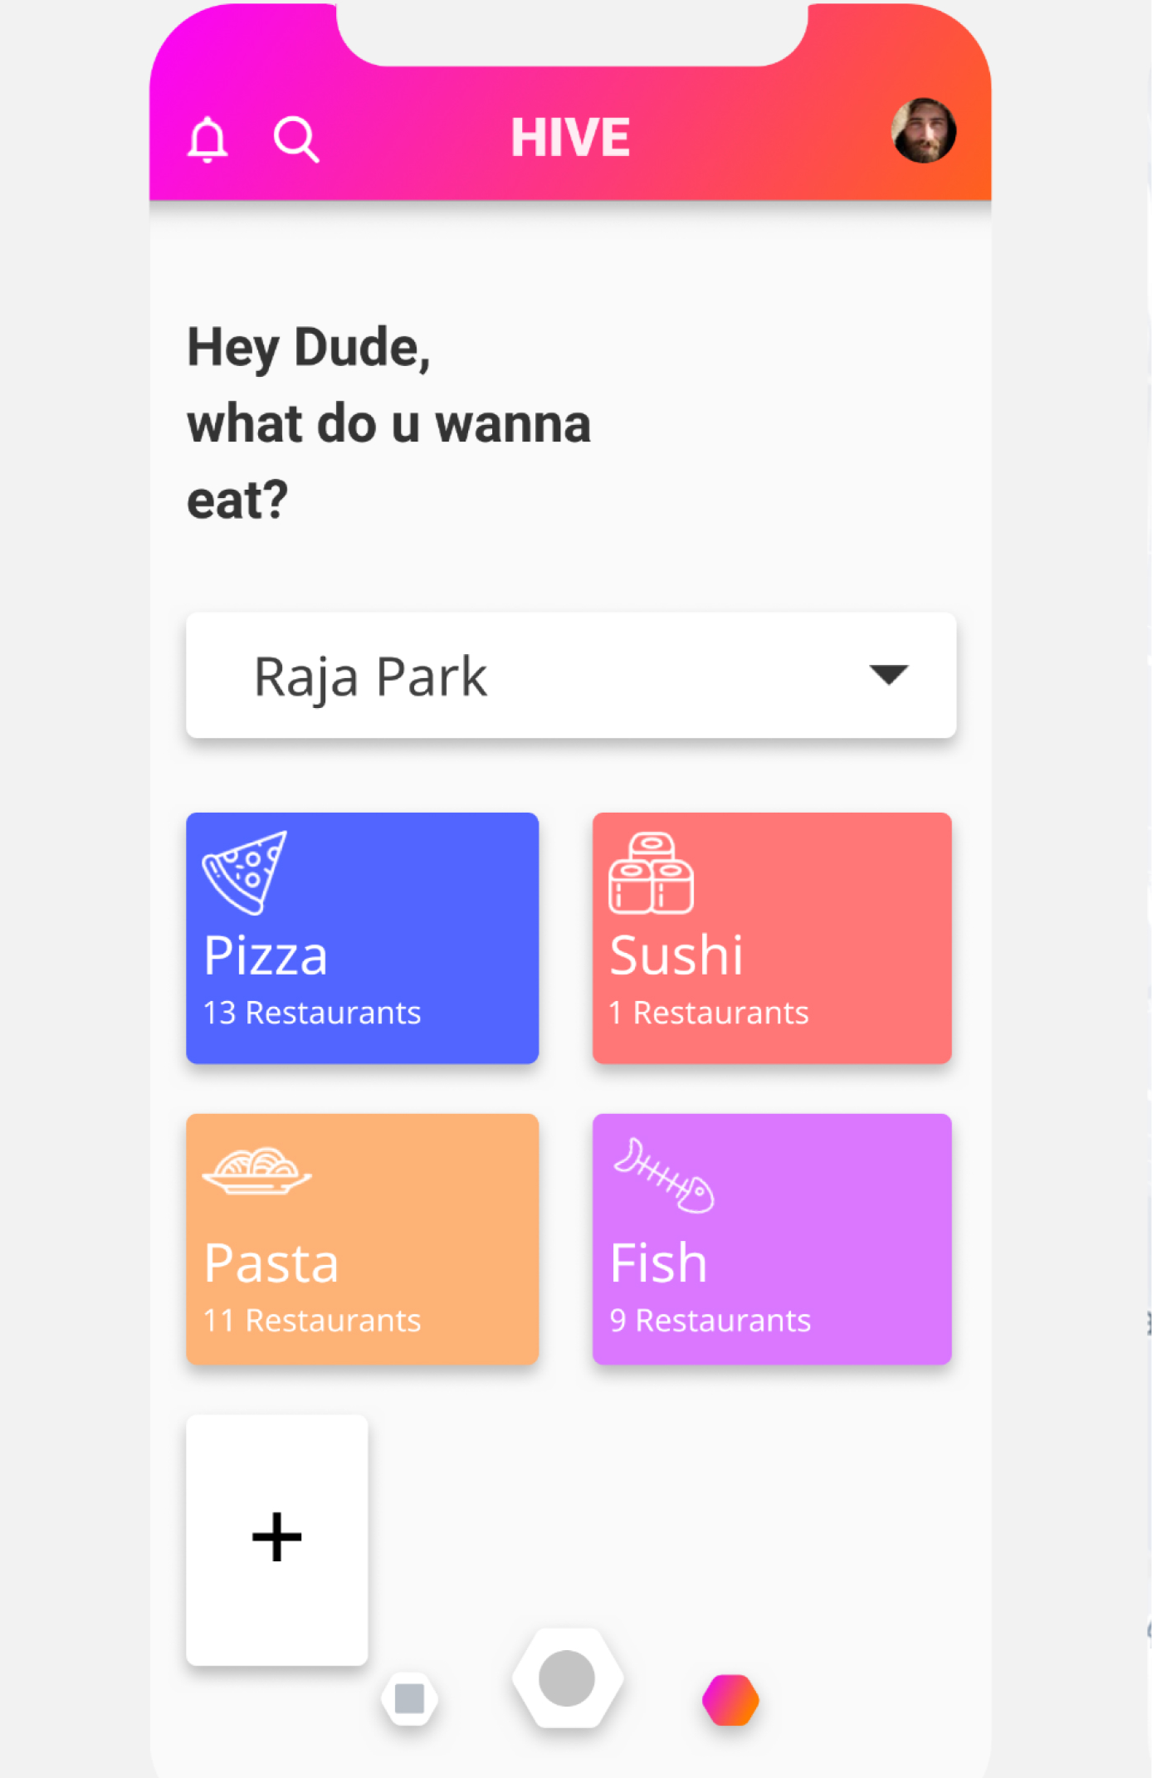This screenshot has width=1152, height=1778.
Task: Open notifications via the bell icon
Action: [x=207, y=139]
